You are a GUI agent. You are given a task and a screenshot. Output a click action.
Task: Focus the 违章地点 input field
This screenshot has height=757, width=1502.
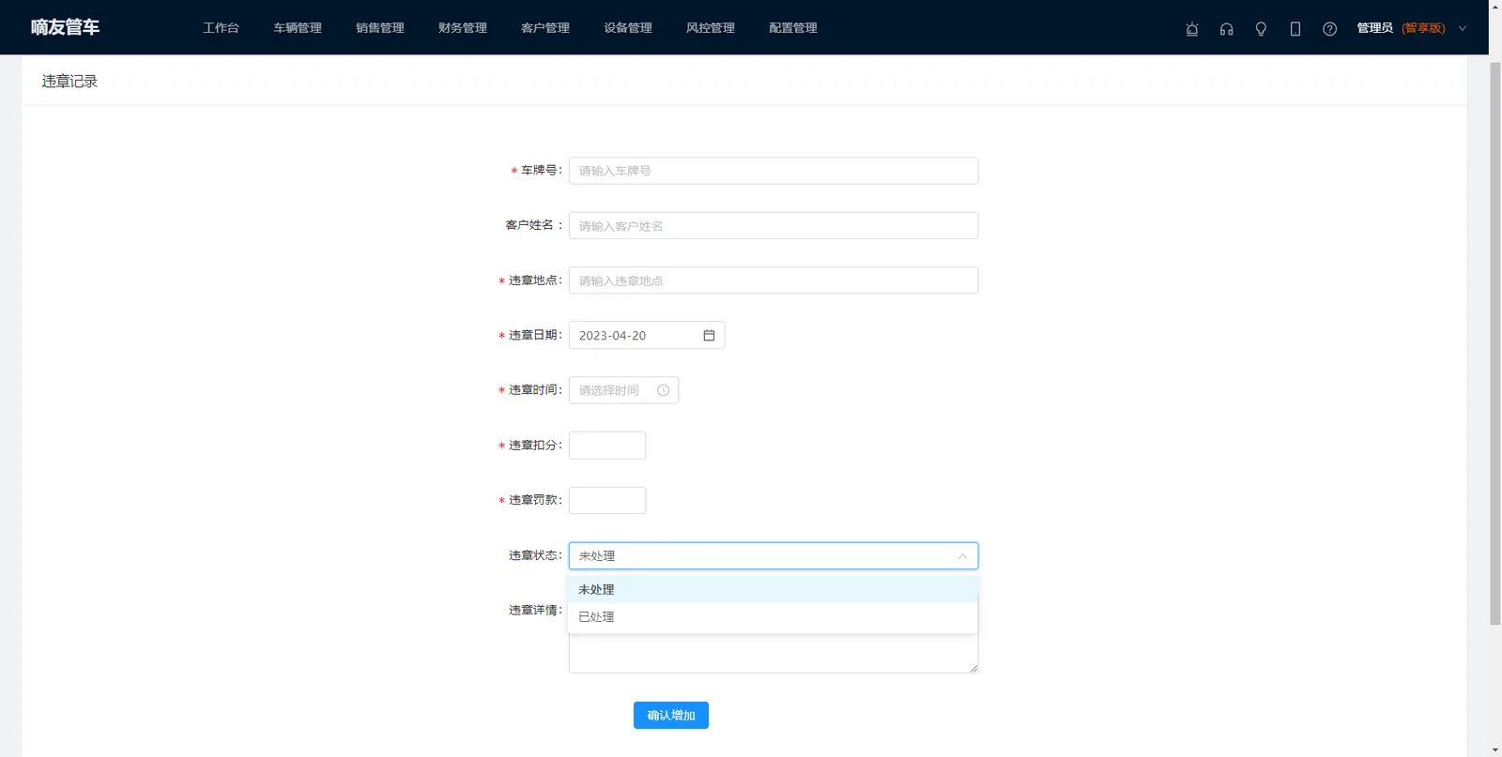[774, 280]
